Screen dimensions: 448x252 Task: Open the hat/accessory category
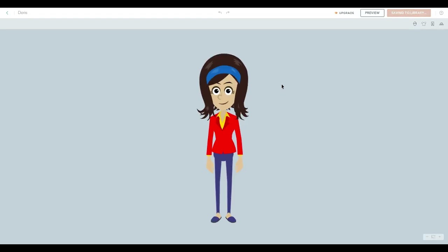coord(441,24)
